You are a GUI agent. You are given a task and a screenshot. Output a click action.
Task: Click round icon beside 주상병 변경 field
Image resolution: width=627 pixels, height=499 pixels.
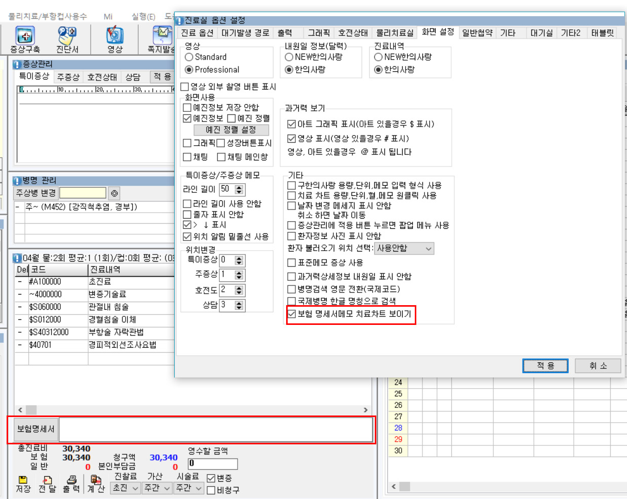pyautogui.click(x=114, y=193)
